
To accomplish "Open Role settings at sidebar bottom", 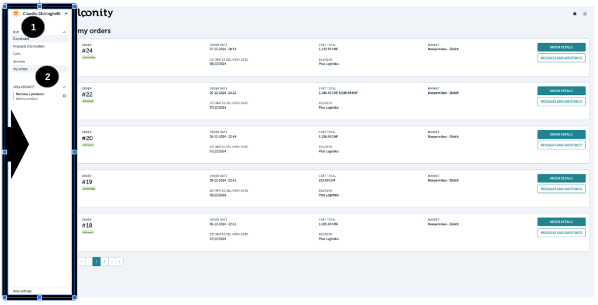I will [23, 290].
